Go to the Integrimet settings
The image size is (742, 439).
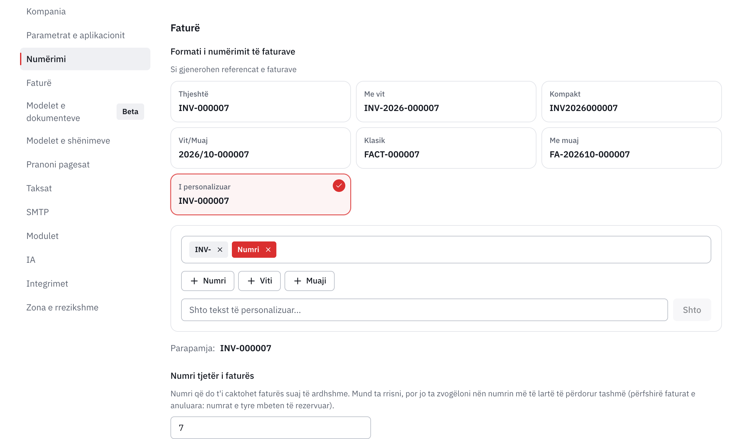point(85,283)
